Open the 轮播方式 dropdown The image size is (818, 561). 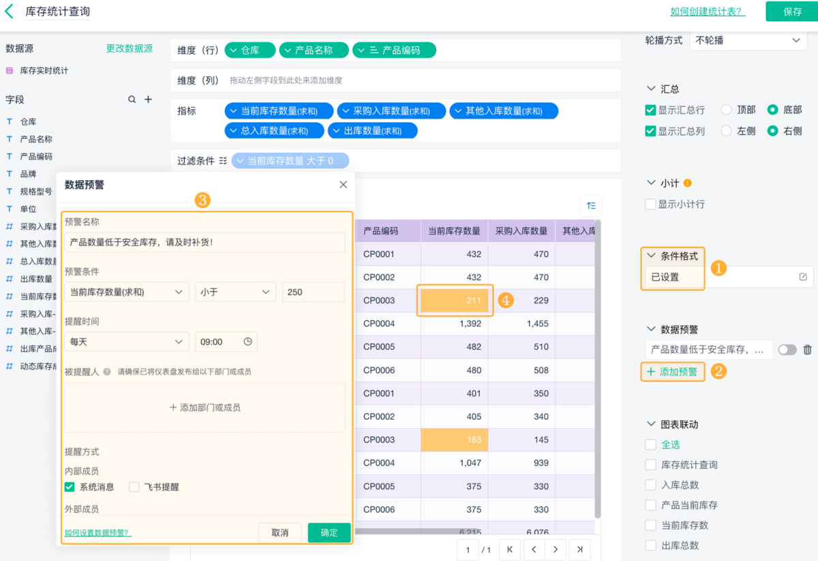(748, 40)
